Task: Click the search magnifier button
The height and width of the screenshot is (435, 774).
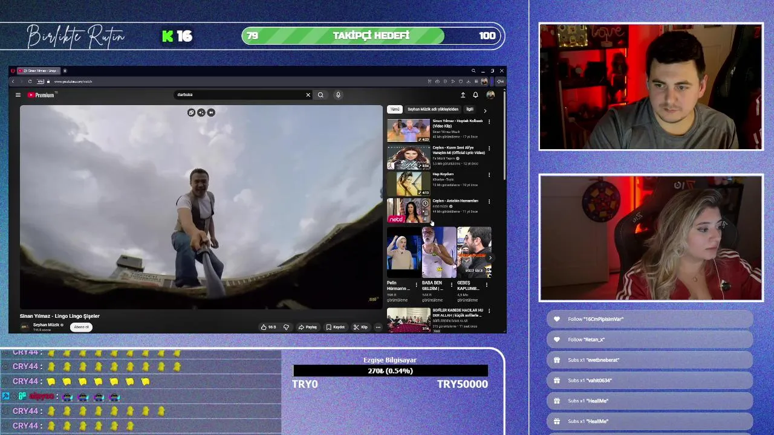Action: [320, 95]
